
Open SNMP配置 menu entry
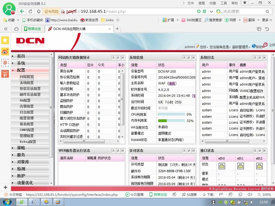pos(27,130)
